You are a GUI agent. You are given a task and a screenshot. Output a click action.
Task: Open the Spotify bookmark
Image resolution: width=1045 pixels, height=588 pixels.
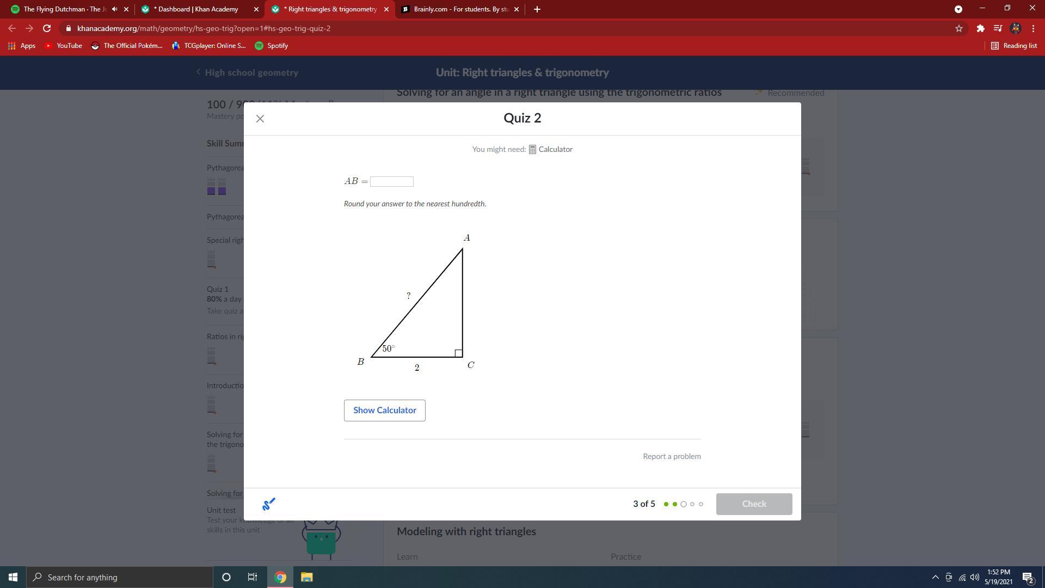point(272,46)
